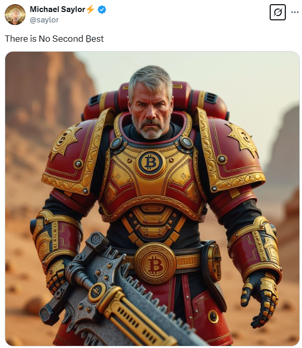Click the gold sun emblem on the left pauldron
Image resolution: width=302 pixels, height=348 pixels.
(x=65, y=139)
